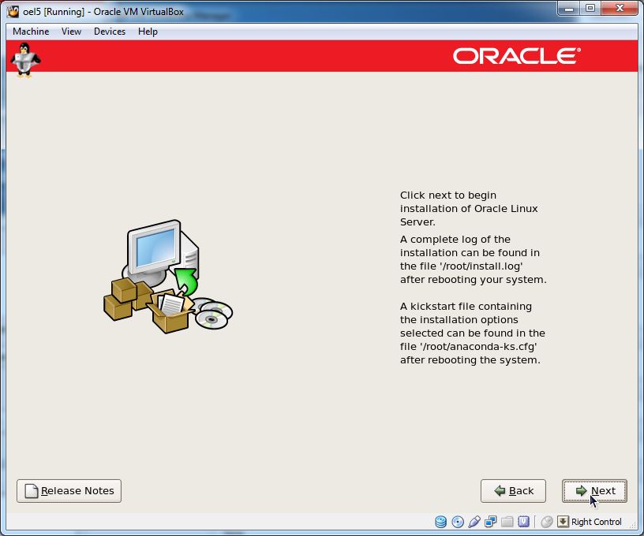The width and height of the screenshot is (644, 536).
Task: Open the View menu
Action: (72, 32)
